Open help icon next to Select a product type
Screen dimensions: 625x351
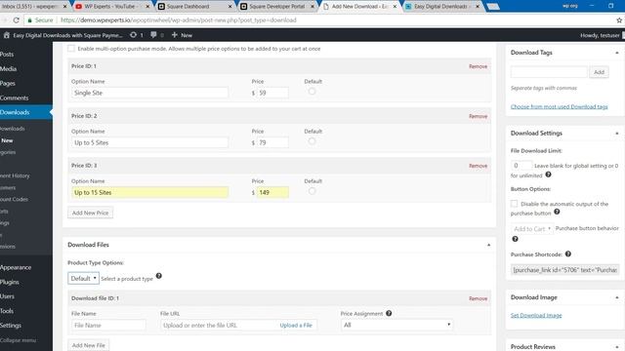click(158, 276)
